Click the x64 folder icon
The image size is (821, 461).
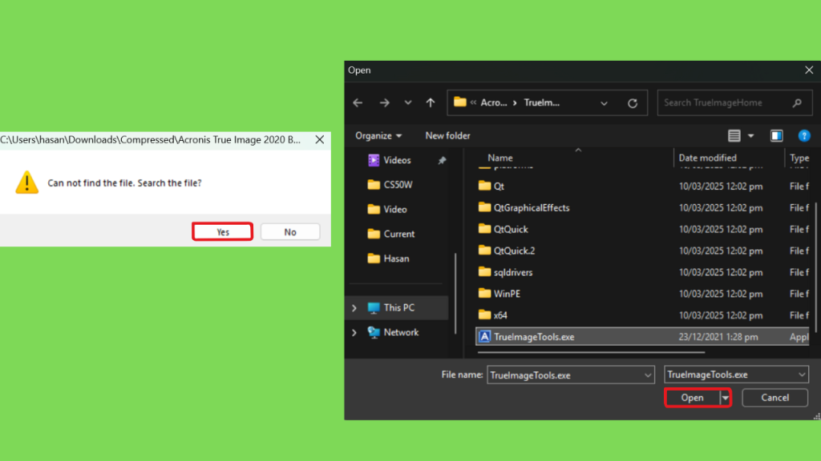(485, 314)
